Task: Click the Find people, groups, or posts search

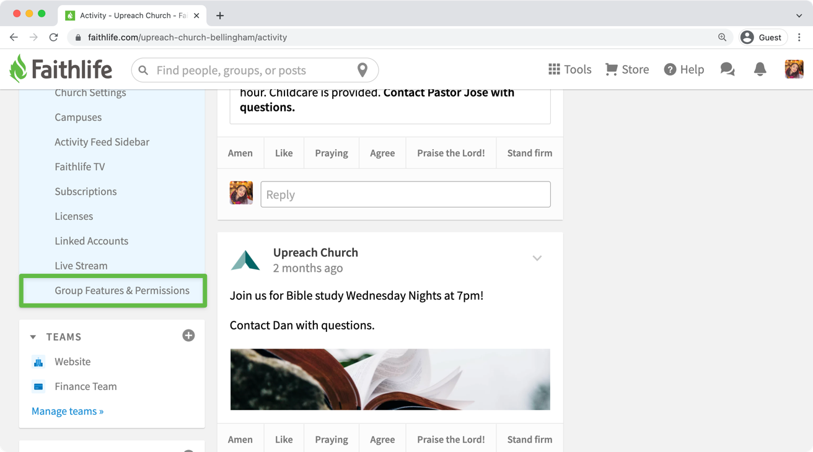Action: coord(255,70)
